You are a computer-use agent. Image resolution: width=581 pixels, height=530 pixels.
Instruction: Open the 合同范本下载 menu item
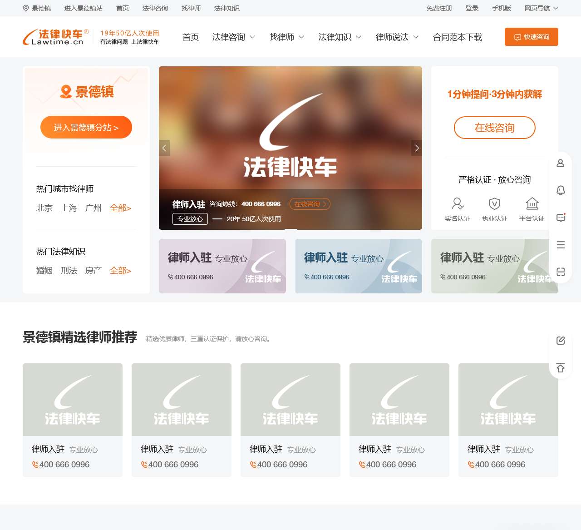pos(457,37)
